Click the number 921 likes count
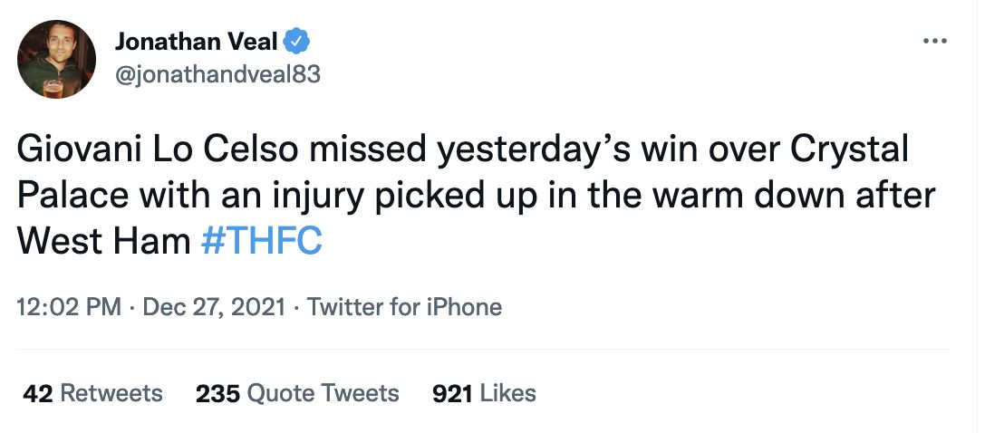This screenshot has height=433, width=1004. (x=452, y=393)
